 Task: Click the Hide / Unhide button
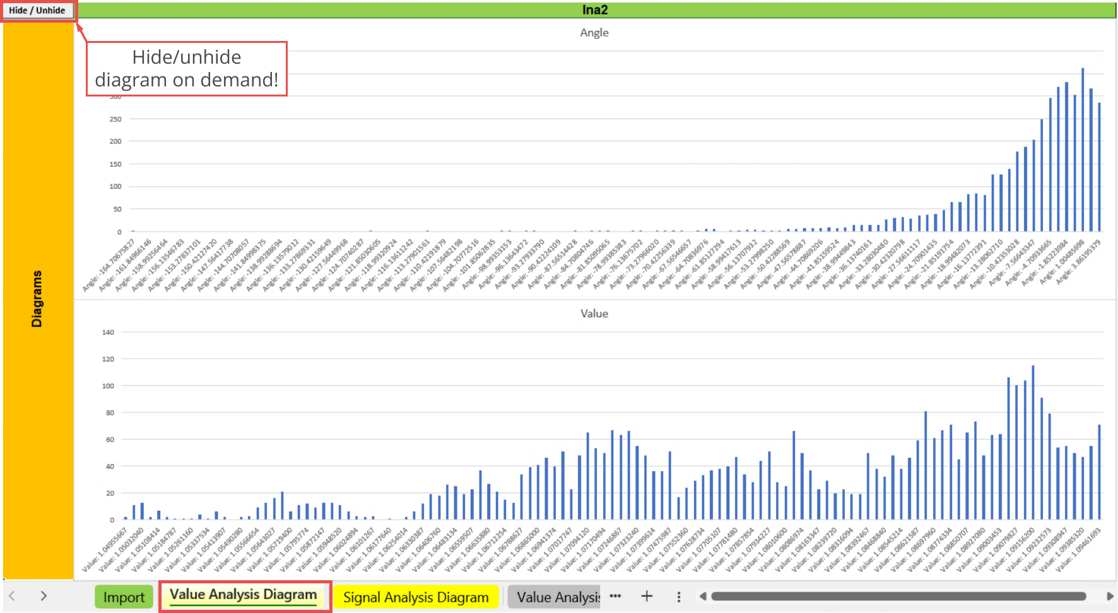pyautogui.click(x=37, y=11)
